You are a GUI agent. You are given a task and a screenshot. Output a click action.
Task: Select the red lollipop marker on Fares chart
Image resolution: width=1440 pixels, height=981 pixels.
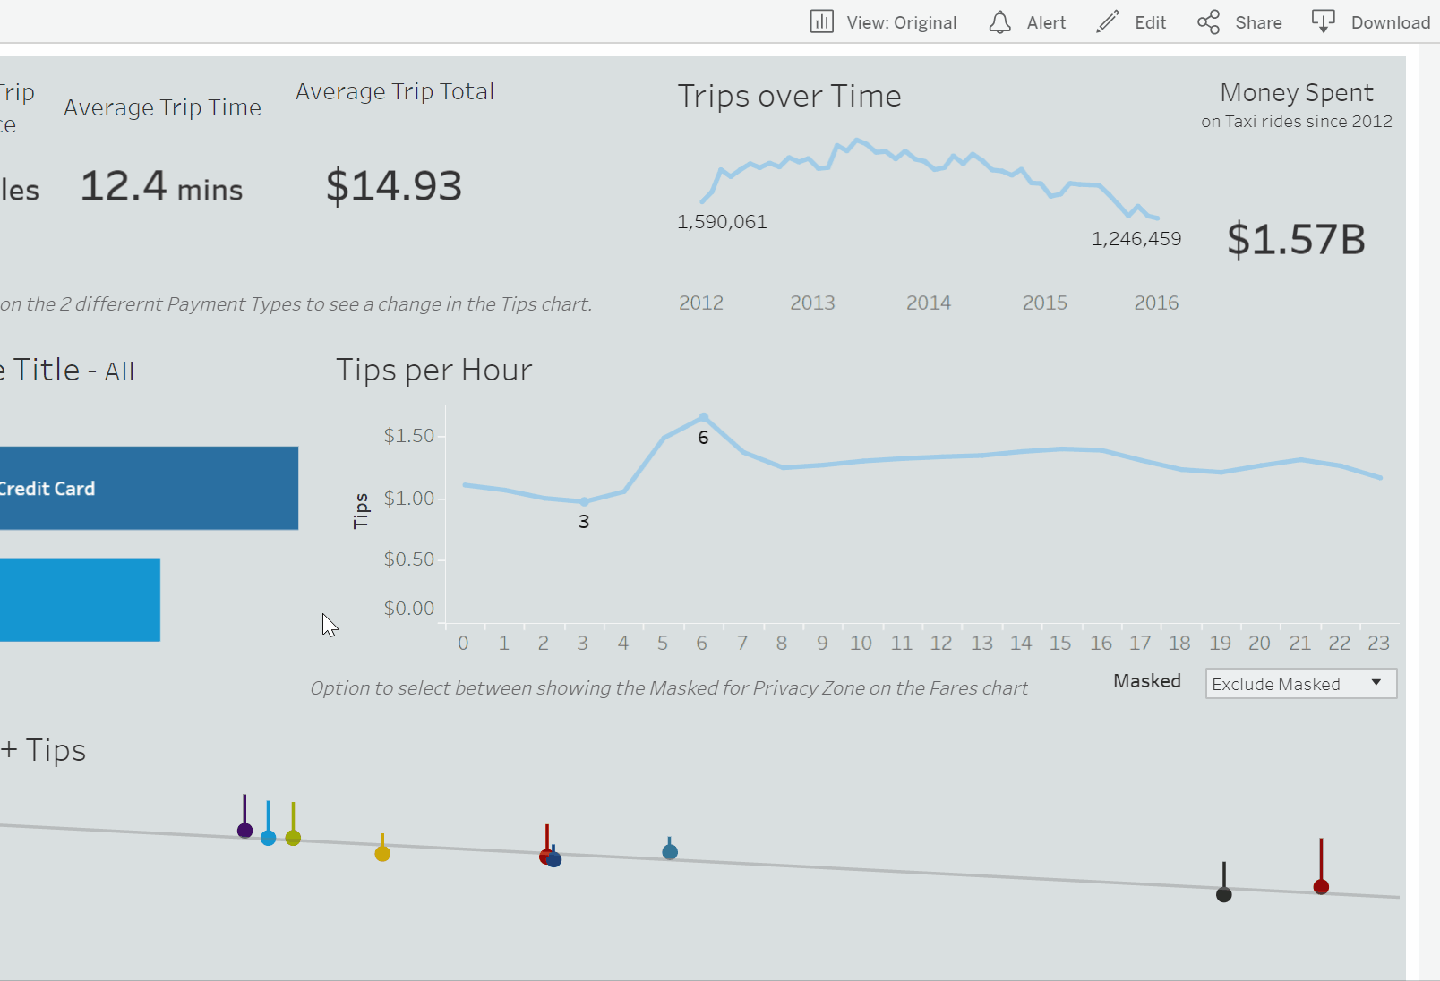(547, 855)
